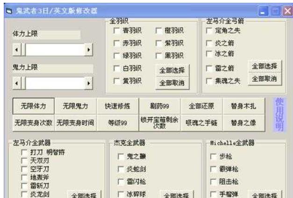The width and height of the screenshot is (293, 198).
Task: Activate the 快速修炼 button
Action: [x=118, y=106]
